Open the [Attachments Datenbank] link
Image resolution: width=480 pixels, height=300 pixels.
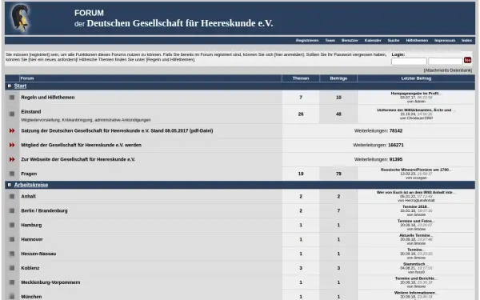tap(448, 70)
